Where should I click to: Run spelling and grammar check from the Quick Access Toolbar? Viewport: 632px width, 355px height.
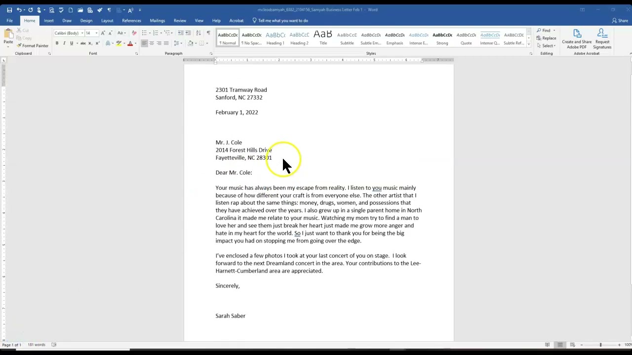pyautogui.click(x=61, y=10)
